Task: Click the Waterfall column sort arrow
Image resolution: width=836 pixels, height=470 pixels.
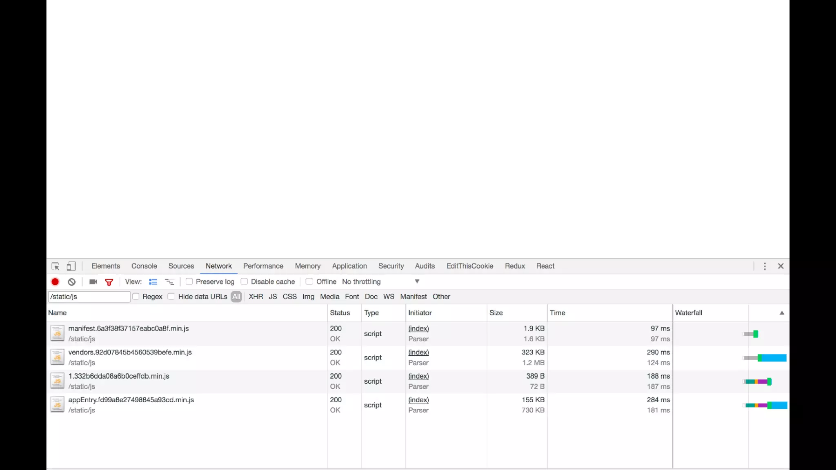Action: pos(782,313)
